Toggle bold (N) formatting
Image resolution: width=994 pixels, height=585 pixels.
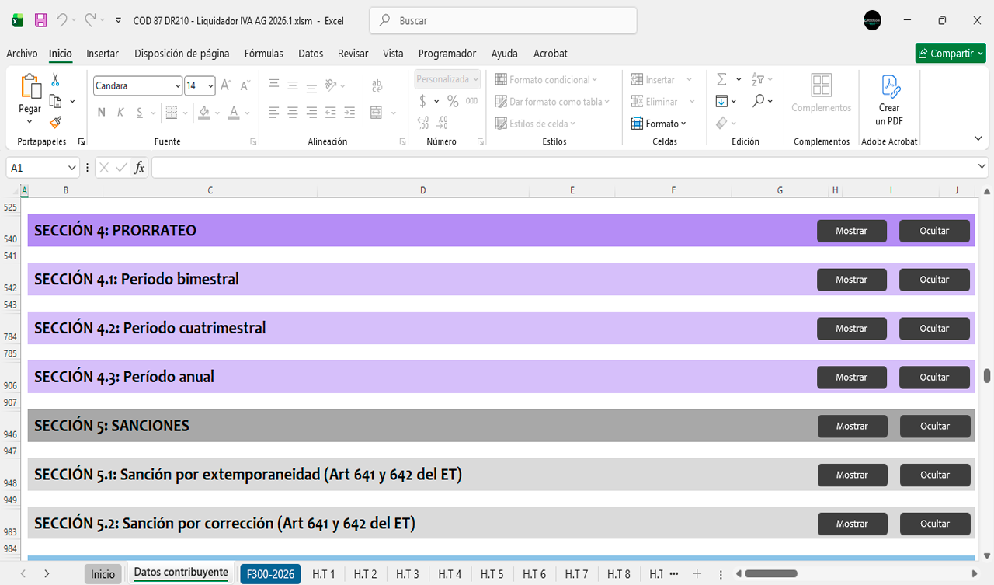point(102,113)
